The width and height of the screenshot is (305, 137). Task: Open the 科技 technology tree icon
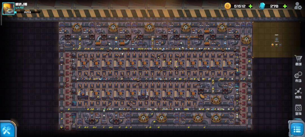(298, 93)
